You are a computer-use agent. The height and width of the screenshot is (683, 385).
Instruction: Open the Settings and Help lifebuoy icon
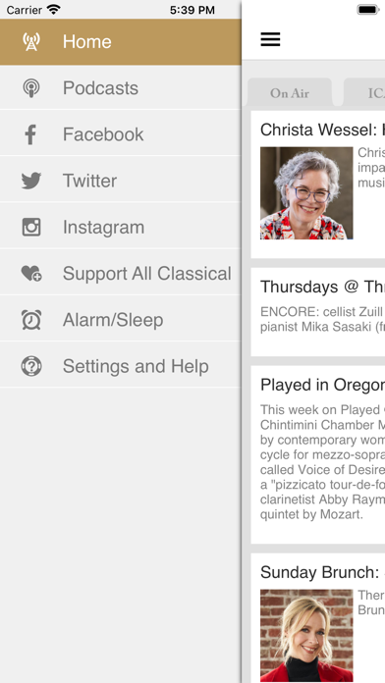31,366
